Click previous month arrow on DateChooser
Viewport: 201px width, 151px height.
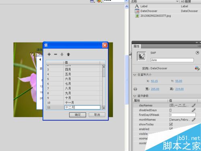[x=40, y=60]
